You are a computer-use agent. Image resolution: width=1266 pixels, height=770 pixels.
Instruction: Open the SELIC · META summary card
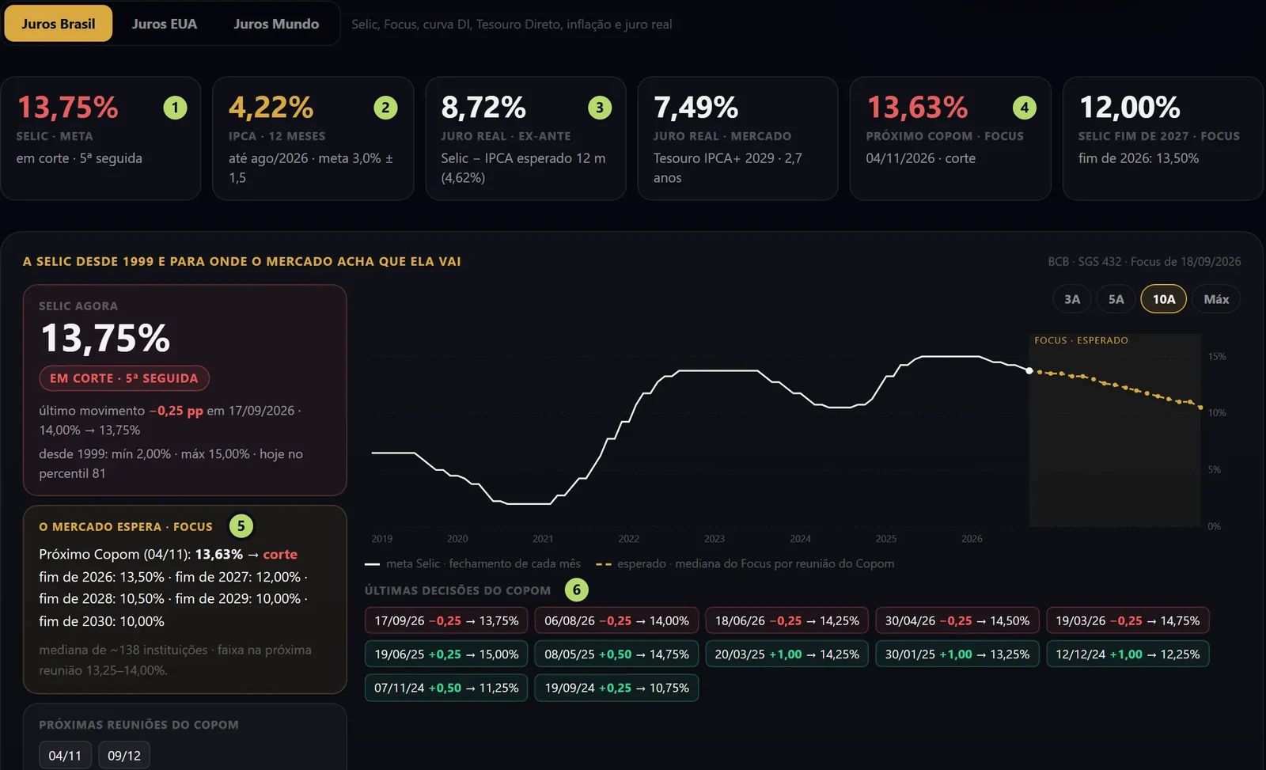(x=100, y=138)
